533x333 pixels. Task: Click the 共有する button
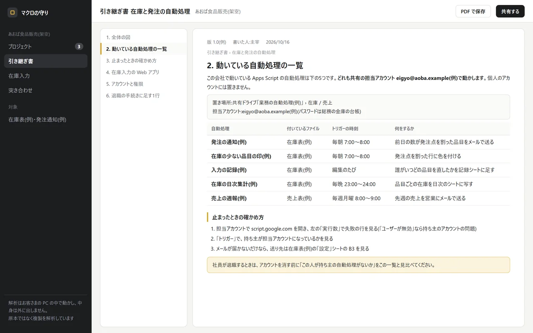point(510,11)
